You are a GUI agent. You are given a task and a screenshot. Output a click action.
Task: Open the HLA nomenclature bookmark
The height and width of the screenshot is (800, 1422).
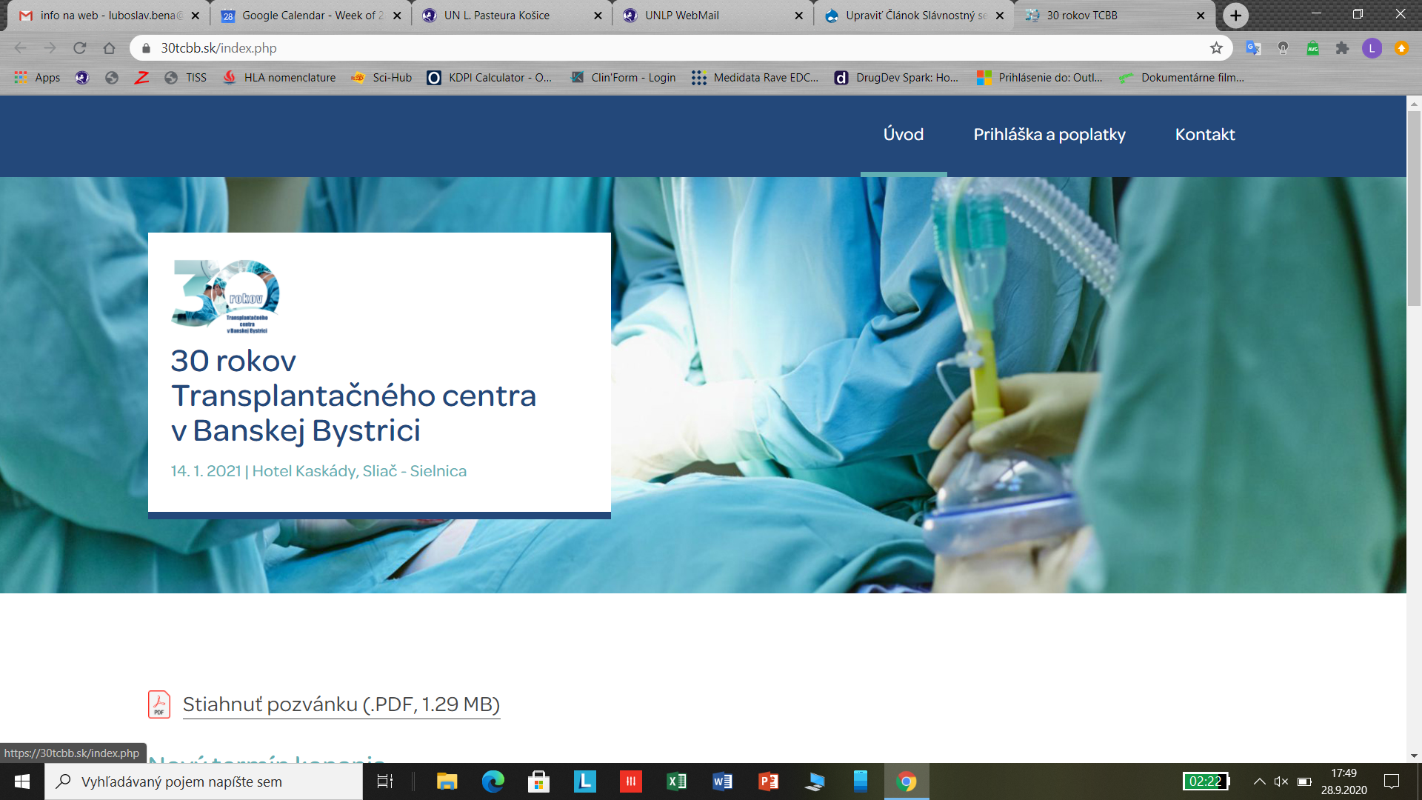point(289,78)
